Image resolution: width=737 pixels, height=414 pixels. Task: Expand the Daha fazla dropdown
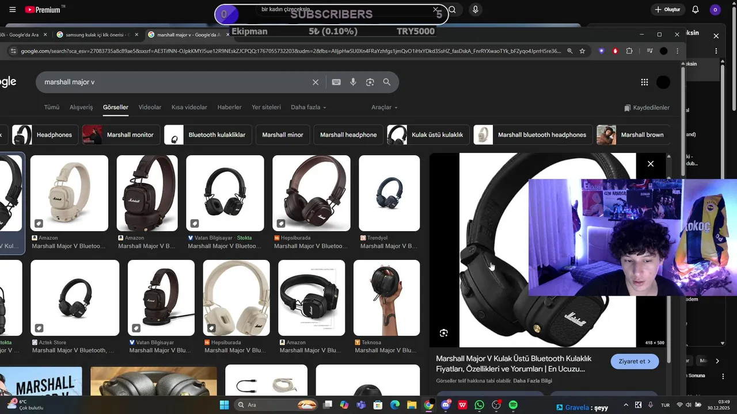309,108
